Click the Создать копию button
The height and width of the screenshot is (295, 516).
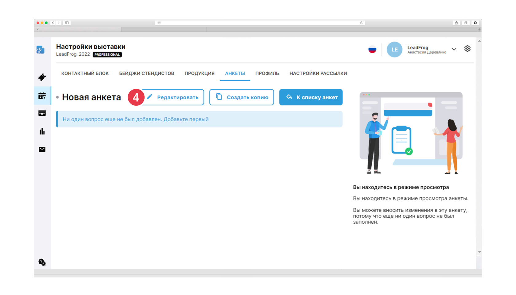click(241, 97)
